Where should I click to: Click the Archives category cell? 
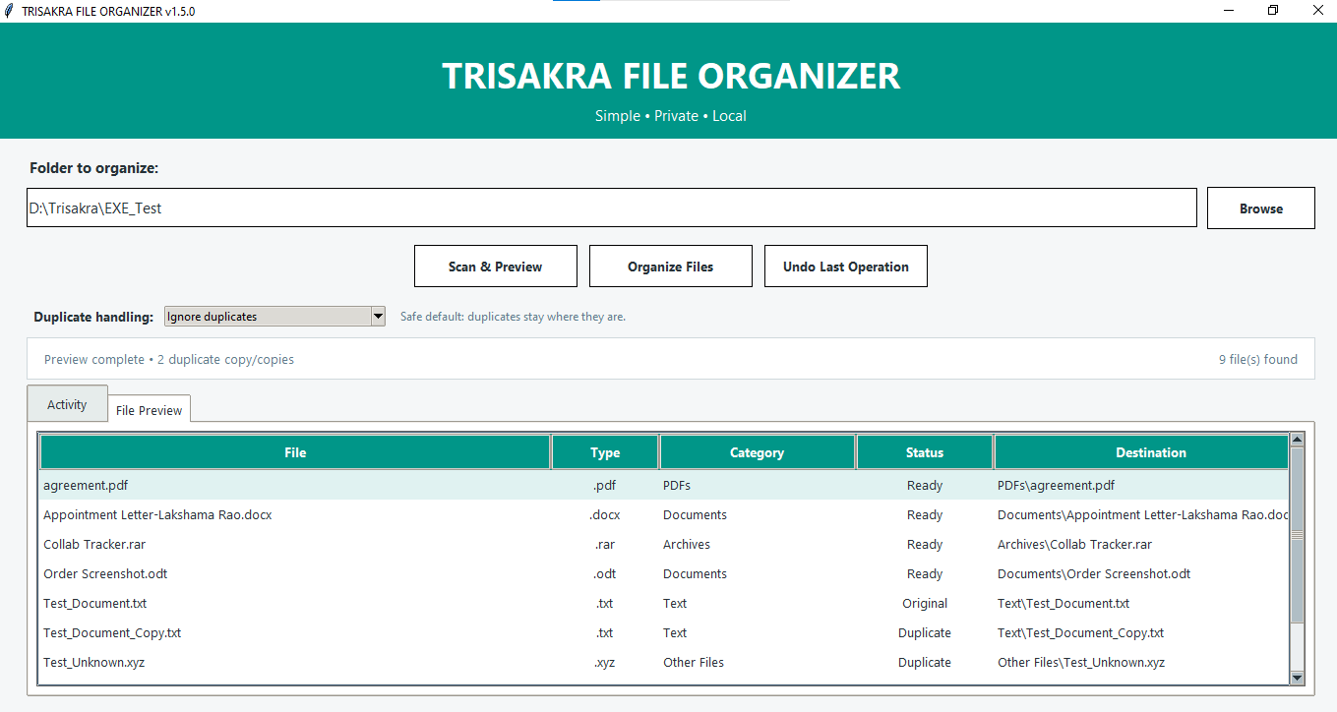[x=687, y=544]
